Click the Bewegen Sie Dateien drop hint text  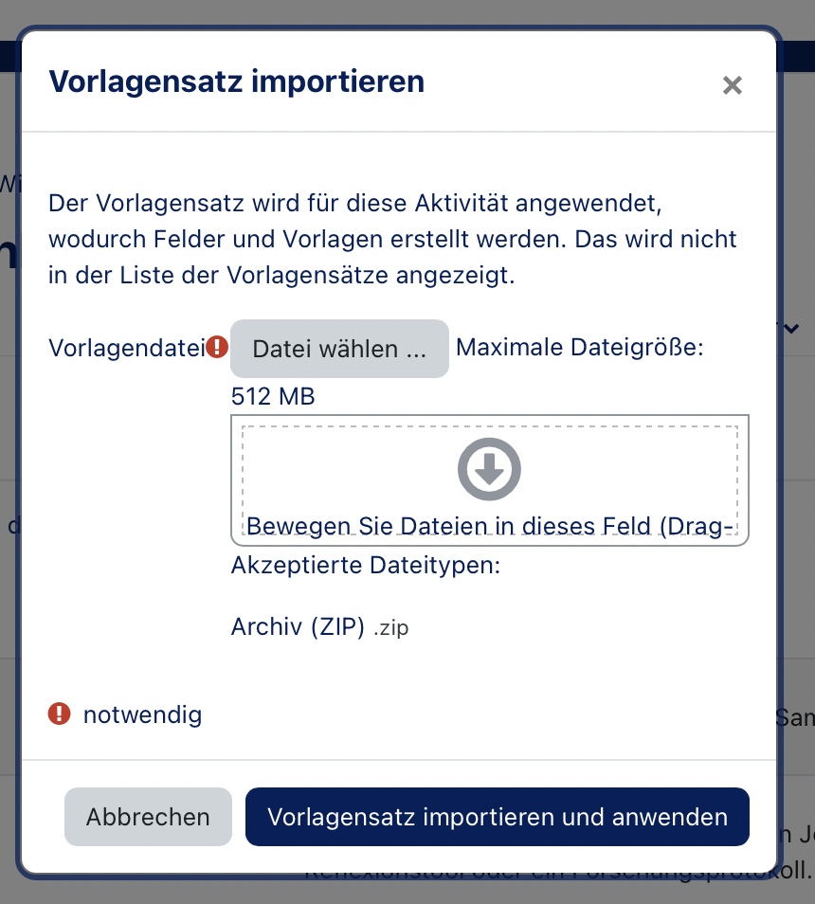[489, 527]
